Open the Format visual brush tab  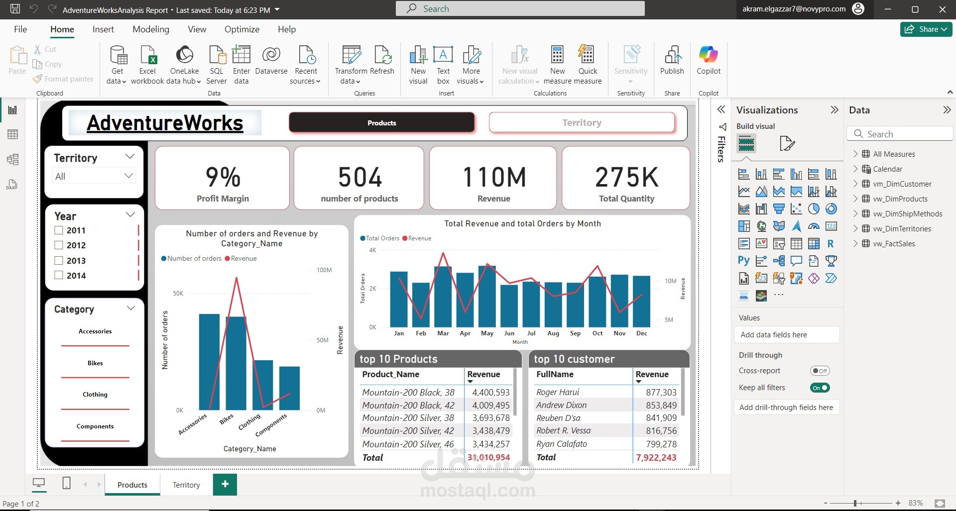787,144
